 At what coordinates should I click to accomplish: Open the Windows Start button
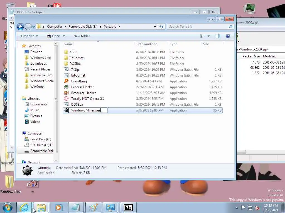[x=8, y=207]
